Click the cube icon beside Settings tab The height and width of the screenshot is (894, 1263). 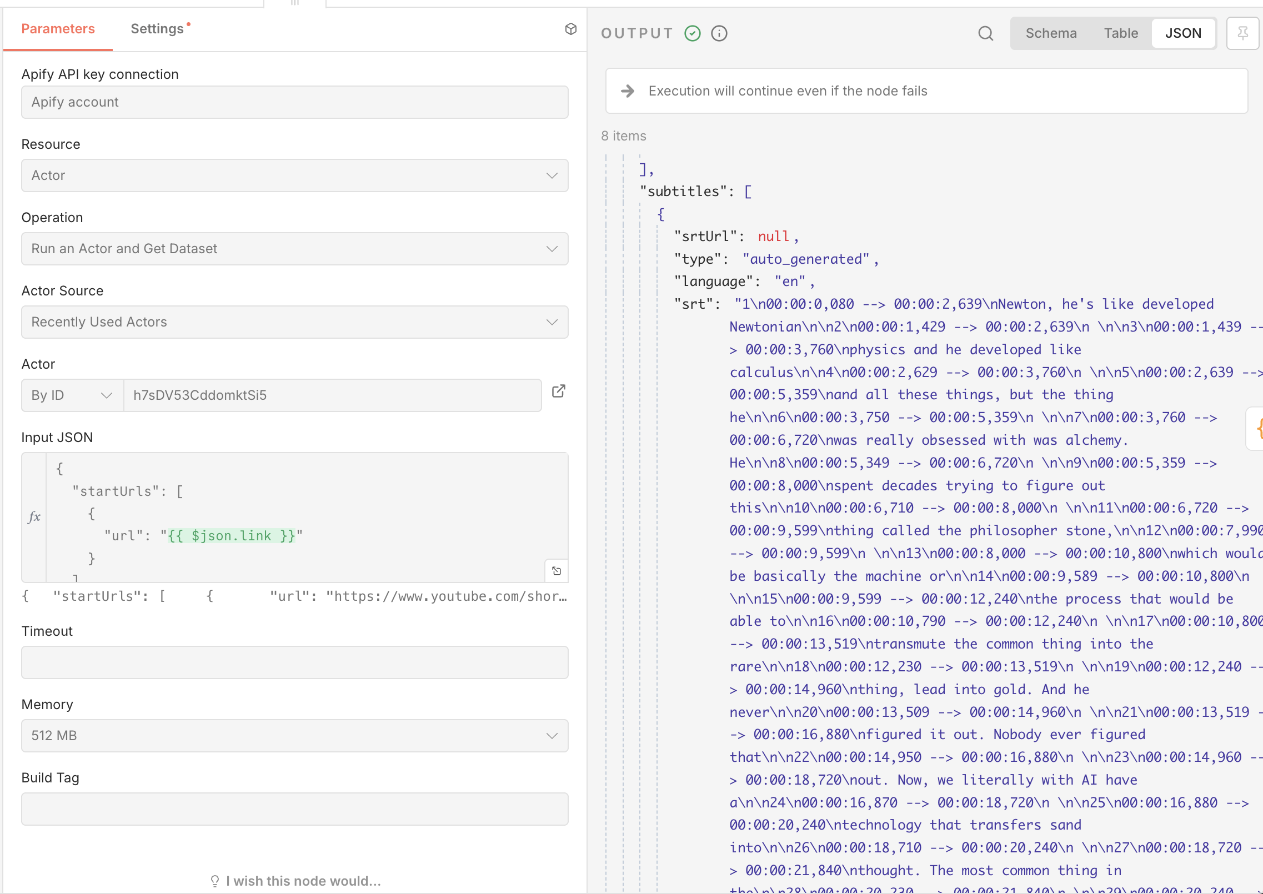point(570,29)
